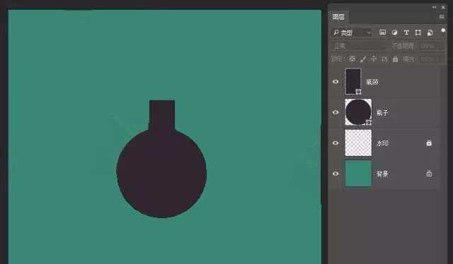Select the 瓶子 layer circle thumbnail

(x=358, y=112)
